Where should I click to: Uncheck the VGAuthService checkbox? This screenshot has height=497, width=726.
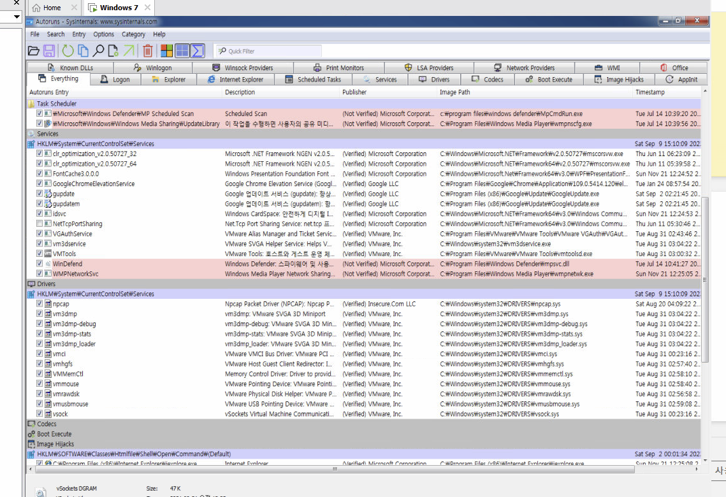pos(40,234)
